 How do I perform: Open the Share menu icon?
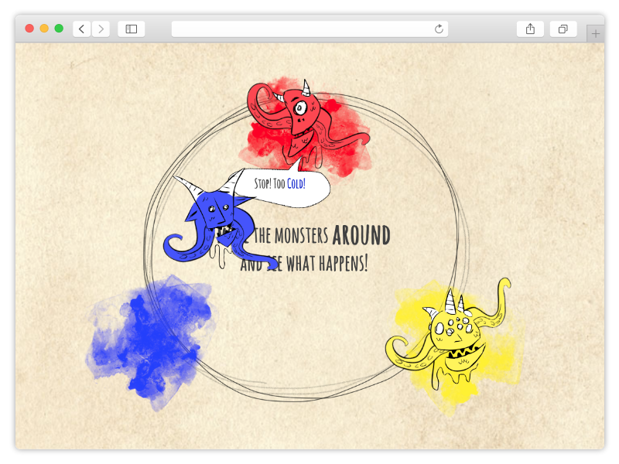coord(530,29)
